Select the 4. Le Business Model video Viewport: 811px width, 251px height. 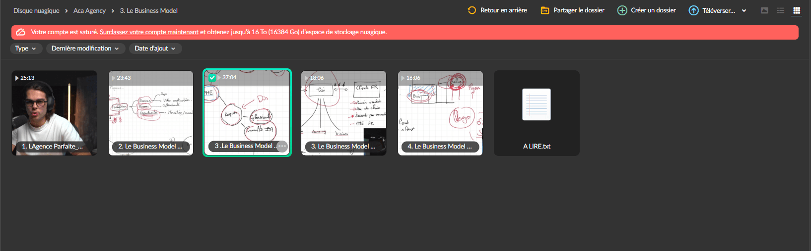tap(440, 113)
